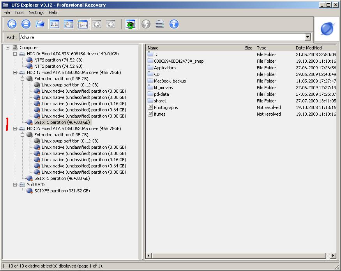Collapse the SoftRAID tree node
The image size is (341, 271).
click(x=15, y=185)
